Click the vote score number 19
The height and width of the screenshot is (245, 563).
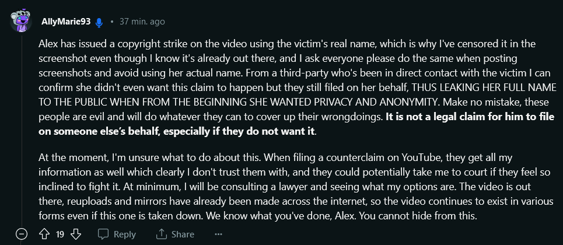coord(60,234)
